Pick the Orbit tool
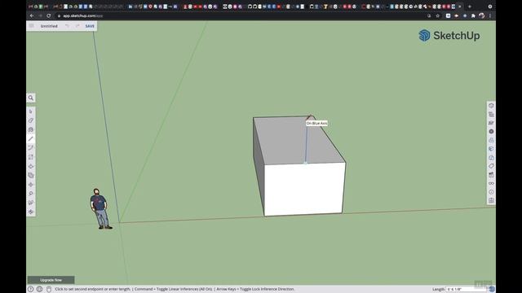This screenshot has width=522, height=293. point(31,212)
